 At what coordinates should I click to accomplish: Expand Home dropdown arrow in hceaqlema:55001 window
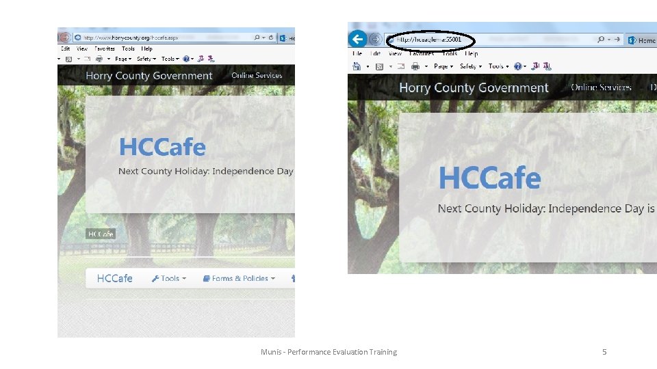point(368,66)
